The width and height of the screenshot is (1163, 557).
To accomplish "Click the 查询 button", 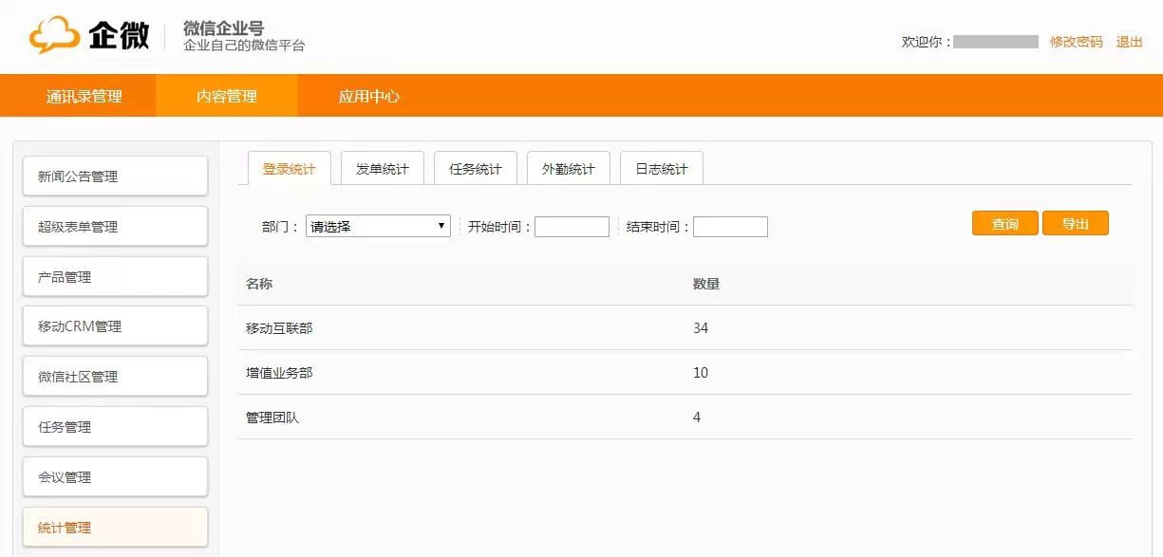I will tap(1005, 224).
